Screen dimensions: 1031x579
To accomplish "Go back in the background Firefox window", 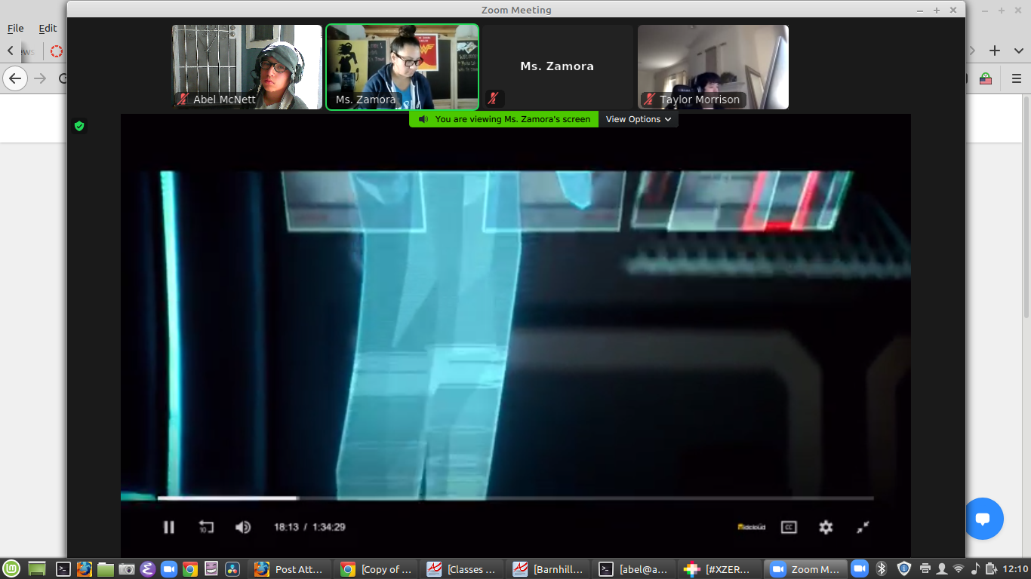I will [15, 78].
